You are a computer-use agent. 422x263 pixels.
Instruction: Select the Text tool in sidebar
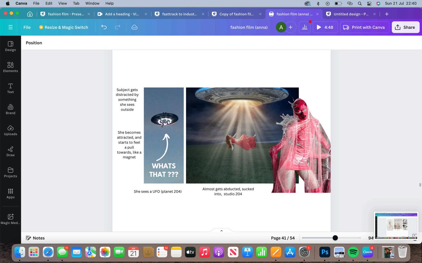(x=11, y=88)
